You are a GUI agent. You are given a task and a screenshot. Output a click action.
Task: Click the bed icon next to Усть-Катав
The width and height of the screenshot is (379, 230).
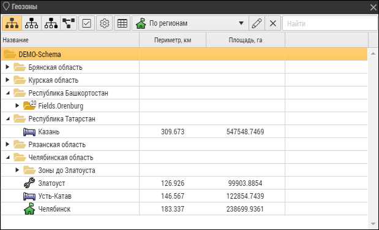click(29, 196)
